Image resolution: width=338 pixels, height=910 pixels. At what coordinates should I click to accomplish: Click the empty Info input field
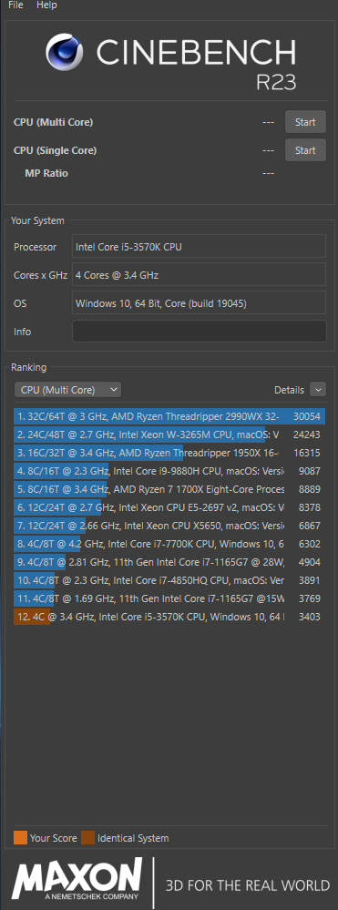[199, 332]
